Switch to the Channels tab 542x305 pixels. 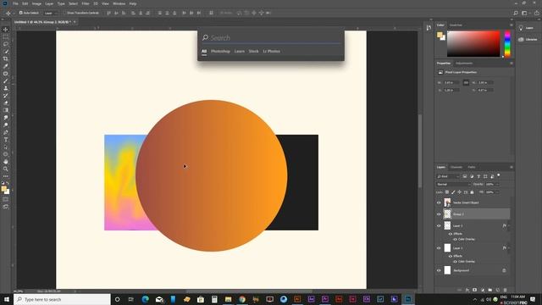[x=456, y=168]
